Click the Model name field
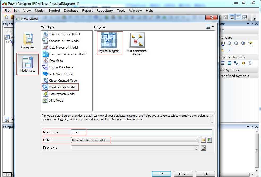 click(142, 132)
